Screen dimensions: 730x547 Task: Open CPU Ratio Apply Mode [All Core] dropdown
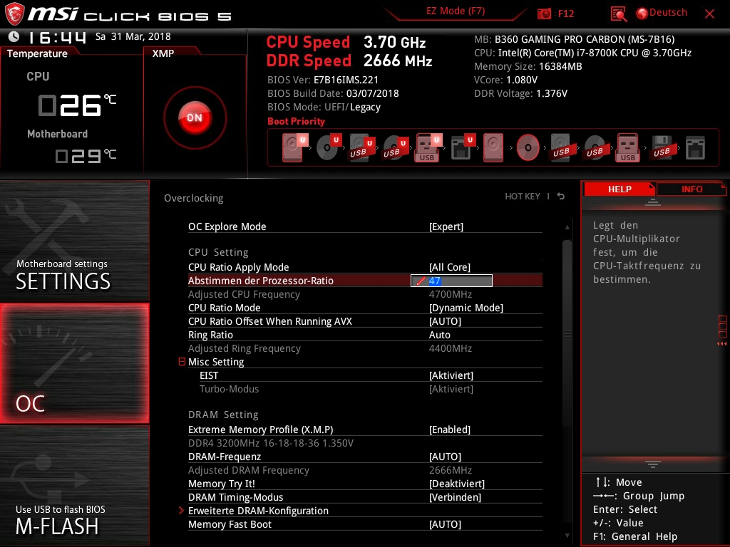click(x=450, y=267)
